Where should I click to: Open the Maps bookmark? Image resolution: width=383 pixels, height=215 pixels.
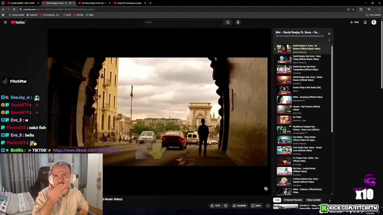click(x=89, y=15)
